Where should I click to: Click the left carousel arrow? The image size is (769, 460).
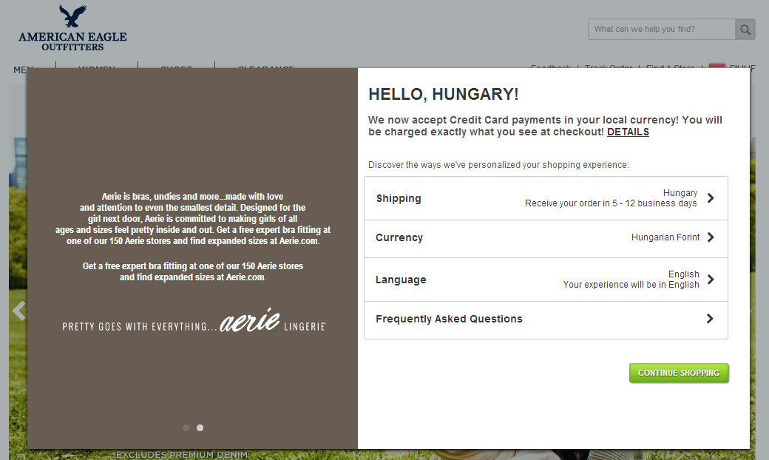tap(18, 311)
